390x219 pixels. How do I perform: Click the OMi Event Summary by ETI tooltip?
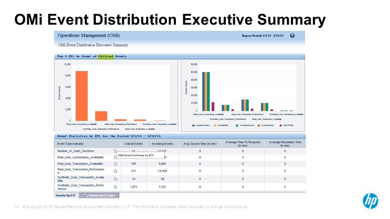pyautogui.click(x=140, y=155)
